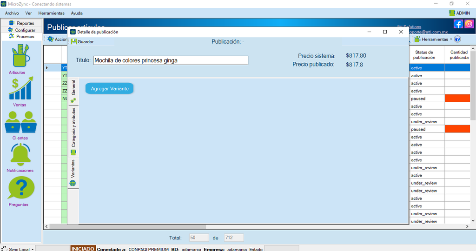Image resolution: width=476 pixels, height=251 pixels.
Task: Open the Artículos section icon
Action: 20,56
